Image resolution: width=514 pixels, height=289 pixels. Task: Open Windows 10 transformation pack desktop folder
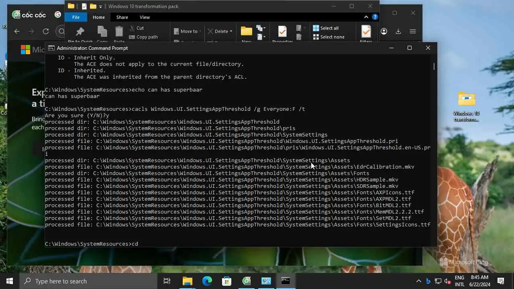coord(466,106)
